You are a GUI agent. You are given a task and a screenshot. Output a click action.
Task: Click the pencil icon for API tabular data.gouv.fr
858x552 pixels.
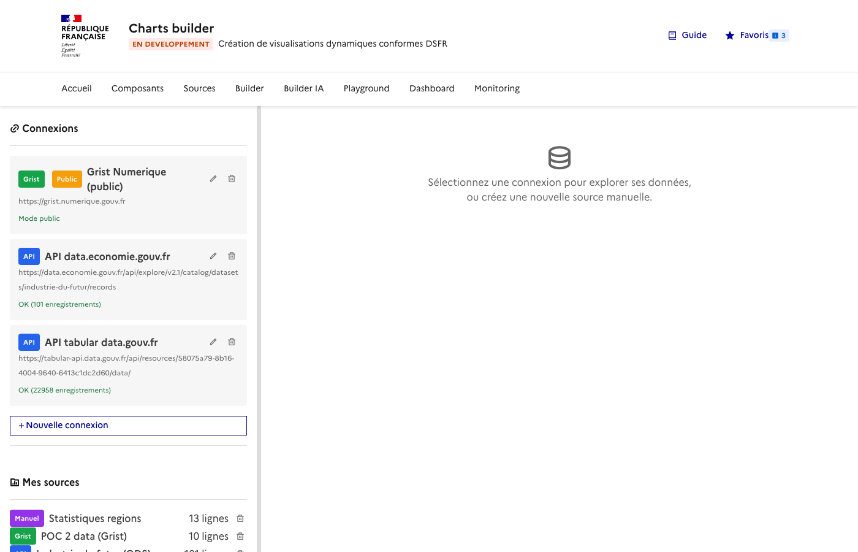point(213,342)
